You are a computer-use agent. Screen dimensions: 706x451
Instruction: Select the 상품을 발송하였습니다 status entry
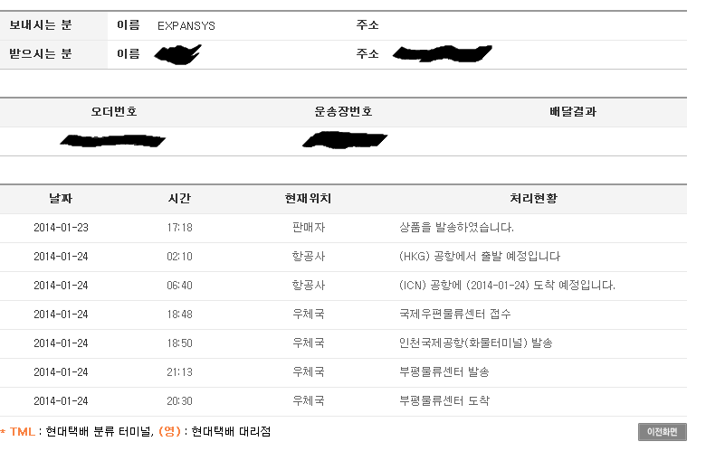click(x=456, y=228)
